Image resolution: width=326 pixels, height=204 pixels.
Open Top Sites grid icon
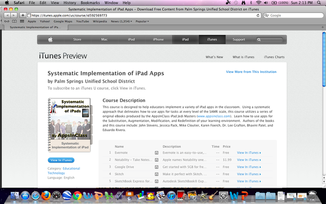tap(22, 21)
